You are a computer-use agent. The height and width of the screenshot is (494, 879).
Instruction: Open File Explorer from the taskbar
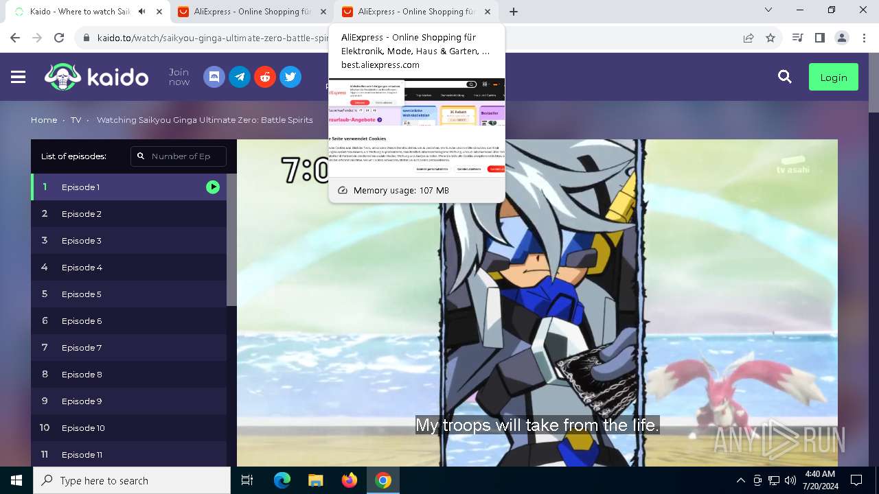[316, 480]
